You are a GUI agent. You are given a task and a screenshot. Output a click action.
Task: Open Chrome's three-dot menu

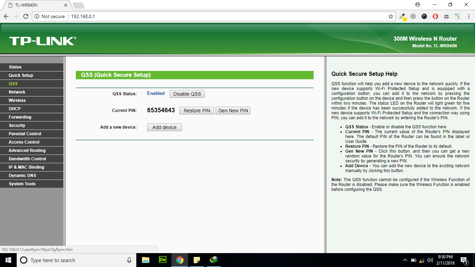[x=468, y=16]
